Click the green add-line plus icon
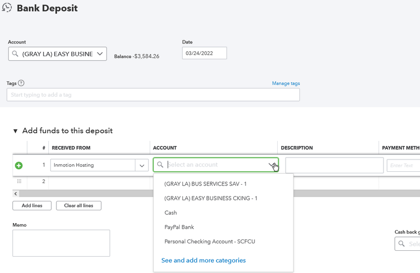 point(19,165)
